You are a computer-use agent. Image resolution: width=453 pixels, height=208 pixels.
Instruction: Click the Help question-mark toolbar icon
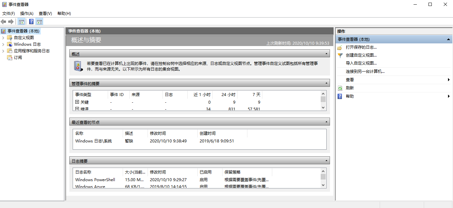click(x=31, y=21)
